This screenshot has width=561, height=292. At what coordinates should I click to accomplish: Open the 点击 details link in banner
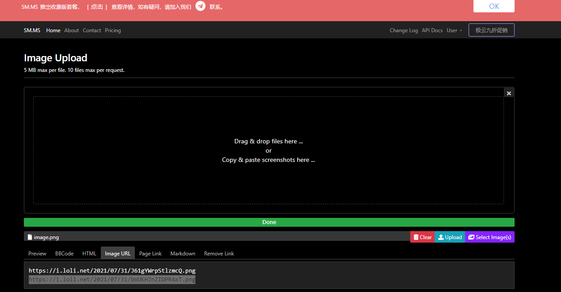(97, 7)
